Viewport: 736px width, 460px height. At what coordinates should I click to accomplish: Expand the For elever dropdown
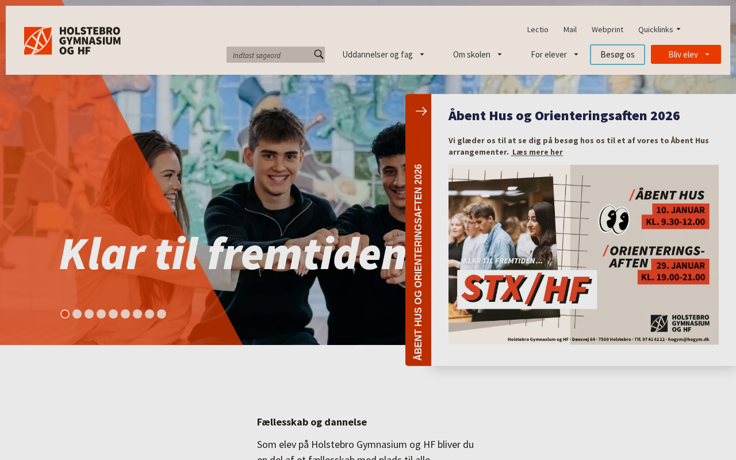(554, 55)
